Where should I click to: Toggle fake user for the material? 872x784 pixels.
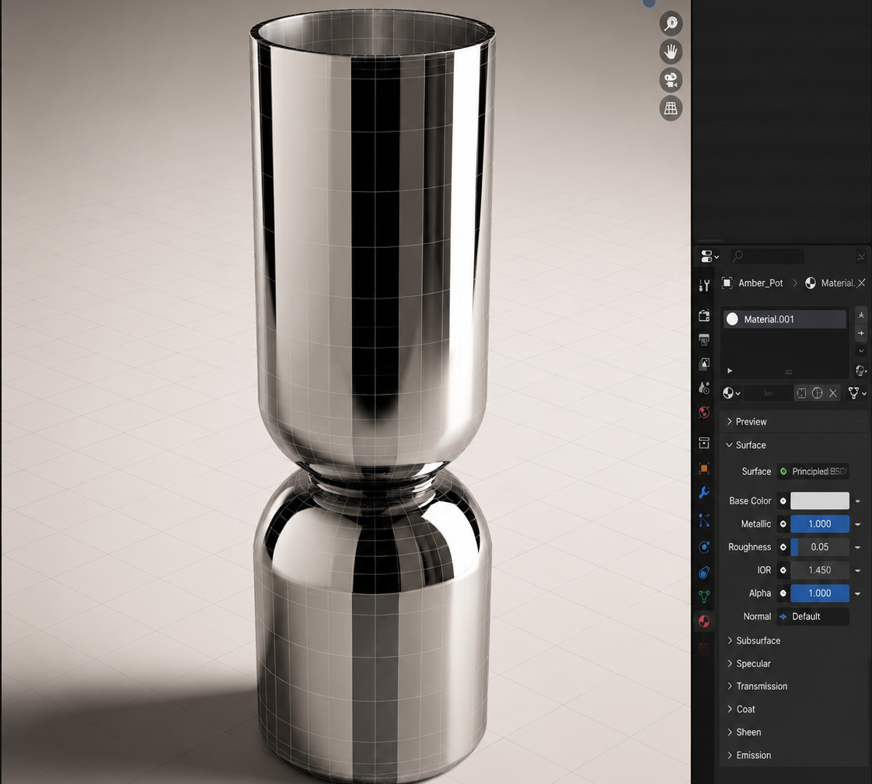pos(801,393)
